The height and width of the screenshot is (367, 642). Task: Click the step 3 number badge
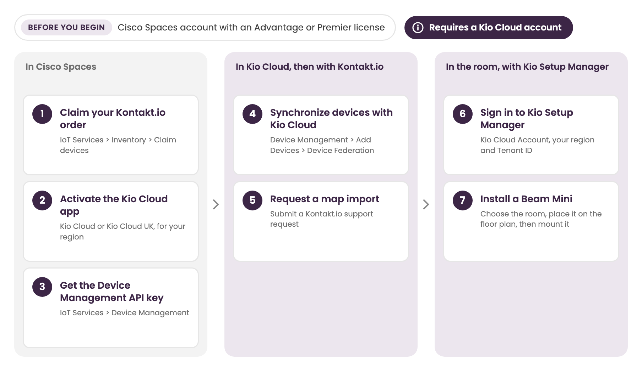[x=42, y=287]
